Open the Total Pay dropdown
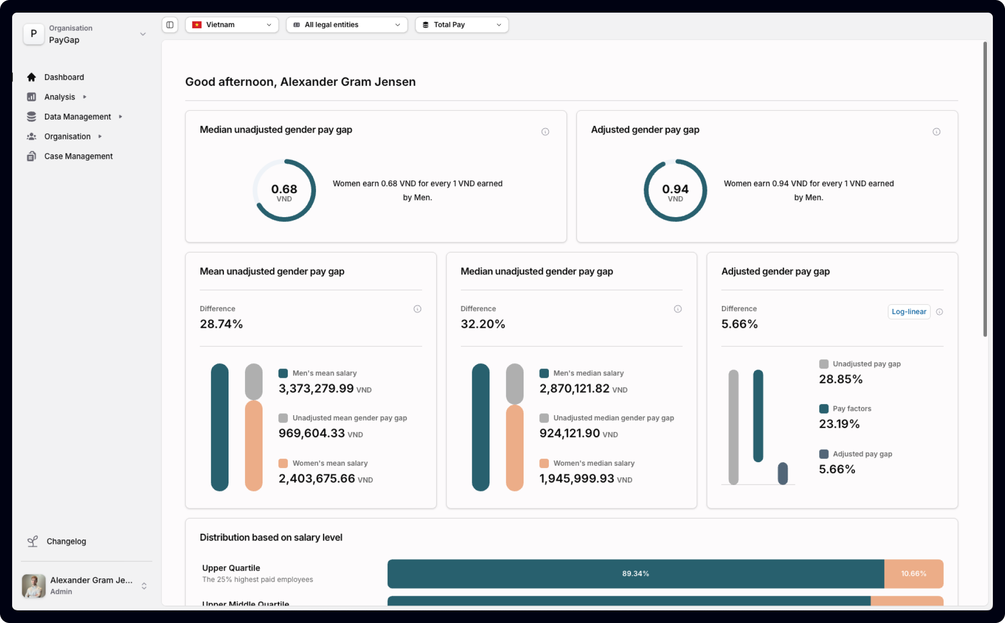The height and width of the screenshot is (623, 1005). coord(461,25)
